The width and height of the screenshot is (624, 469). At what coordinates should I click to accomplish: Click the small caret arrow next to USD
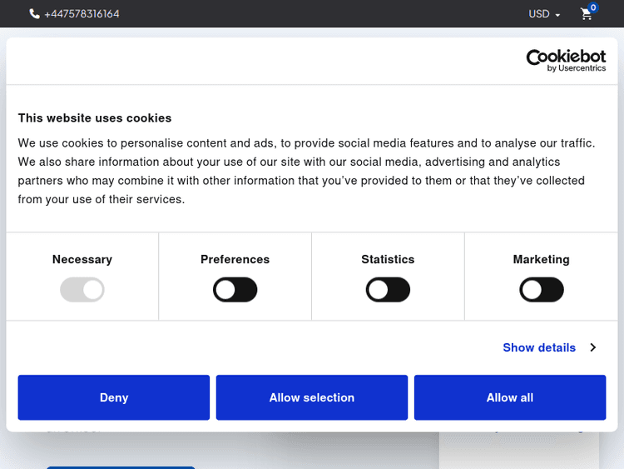point(557,15)
